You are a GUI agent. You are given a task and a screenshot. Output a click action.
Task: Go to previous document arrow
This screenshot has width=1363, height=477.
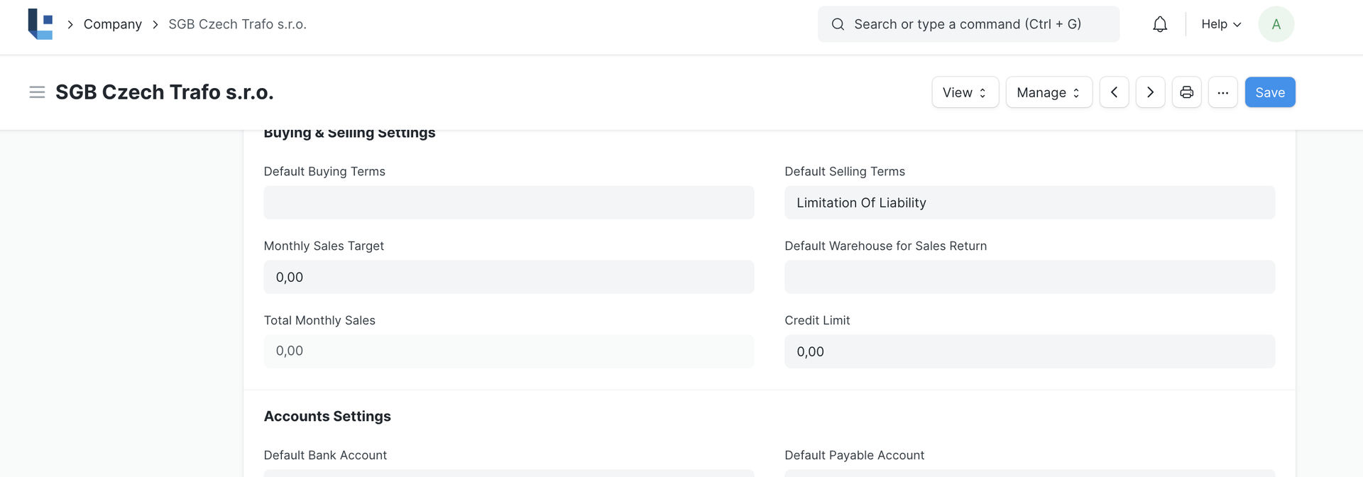[x=1114, y=92]
